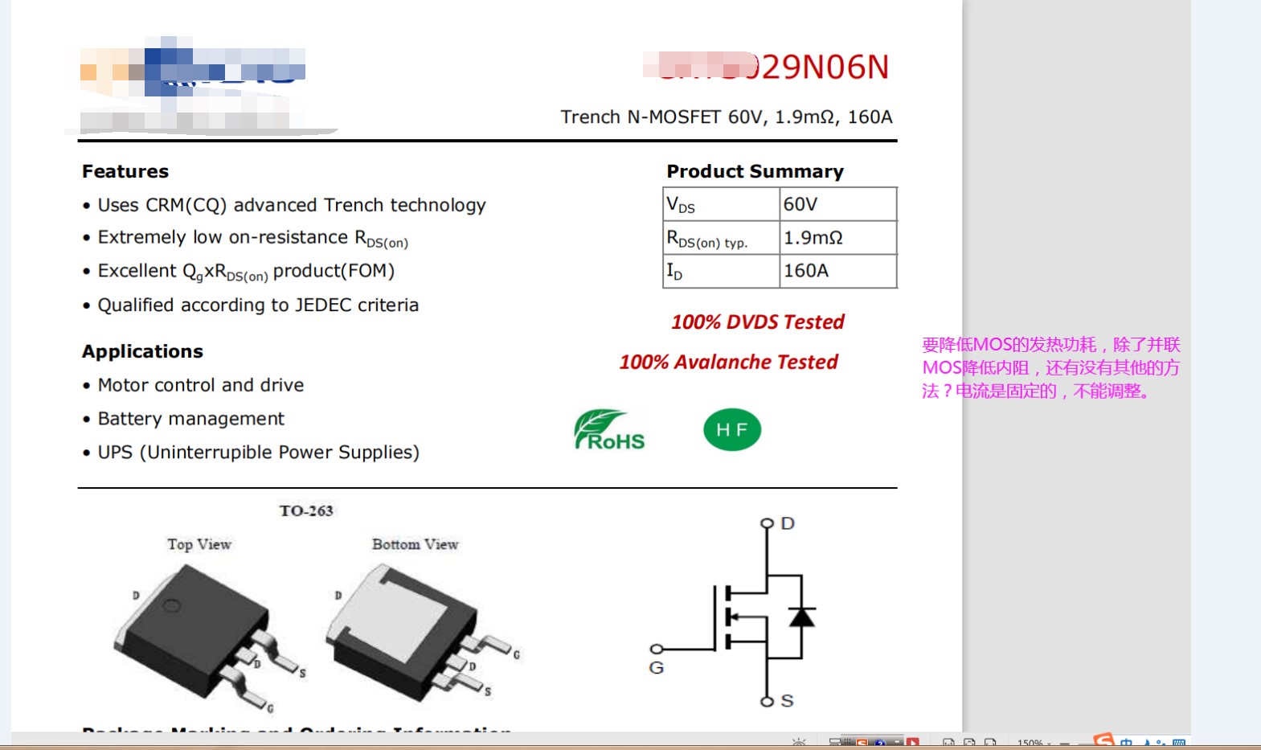This screenshot has height=750, width=1261.
Task: Click the 60V value cell
Action: (x=838, y=204)
